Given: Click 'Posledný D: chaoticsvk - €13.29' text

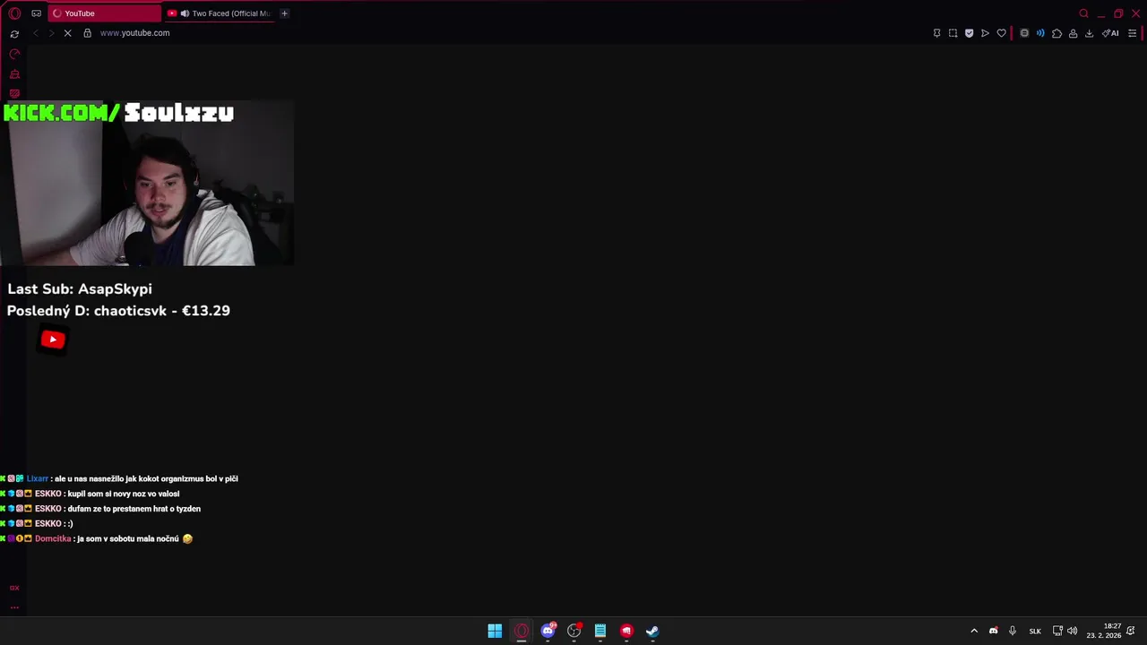Looking at the screenshot, I should click(x=118, y=311).
